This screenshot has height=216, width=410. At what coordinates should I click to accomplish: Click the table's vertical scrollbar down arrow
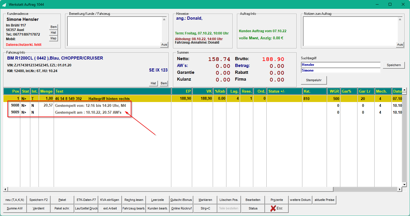404,185
